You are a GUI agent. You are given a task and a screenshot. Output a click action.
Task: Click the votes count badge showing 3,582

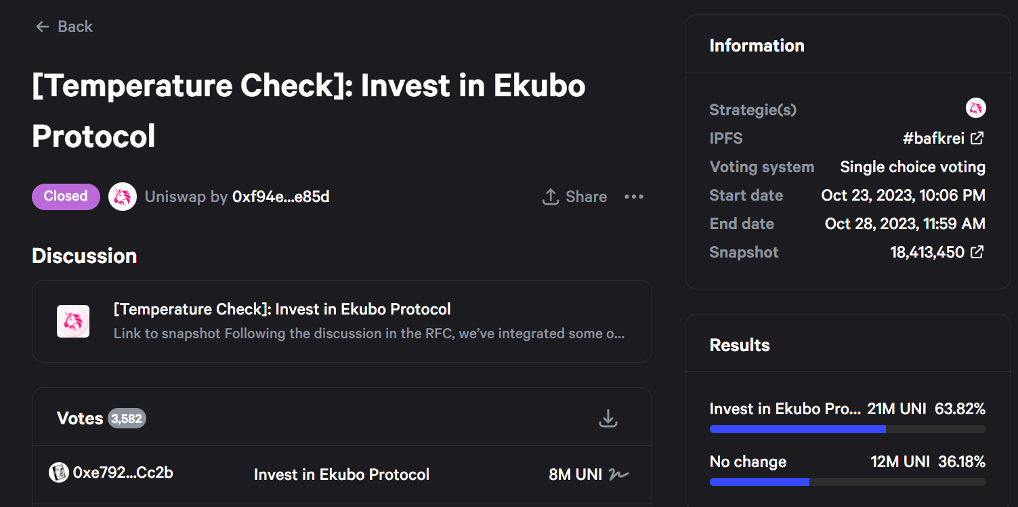pos(129,418)
